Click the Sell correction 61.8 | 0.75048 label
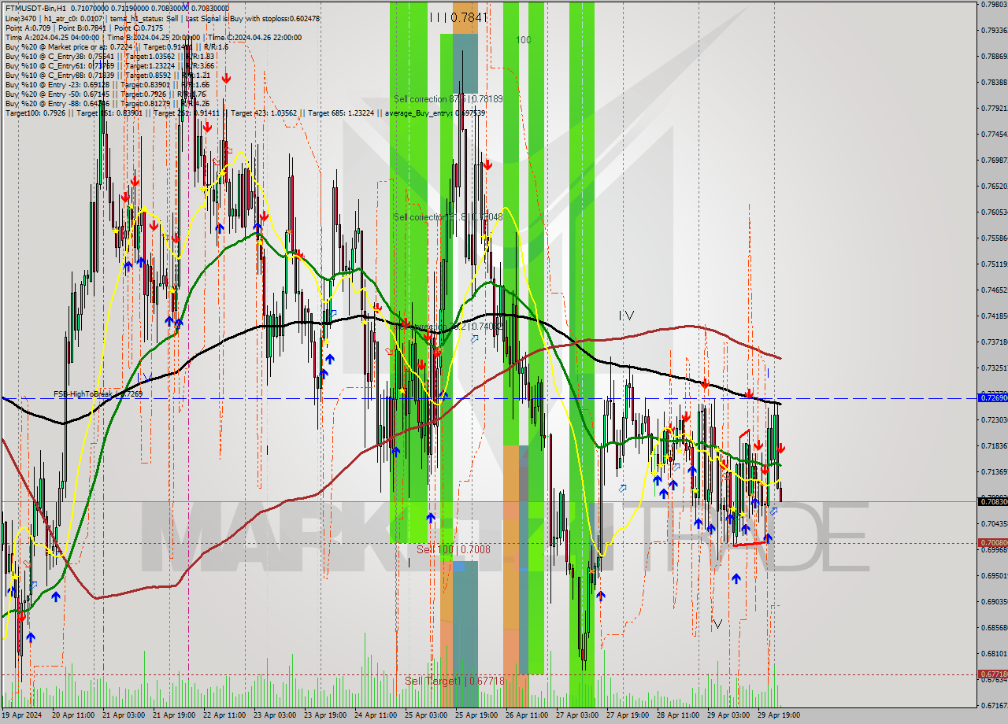The width and height of the screenshot is (1008, 724). 447,216
